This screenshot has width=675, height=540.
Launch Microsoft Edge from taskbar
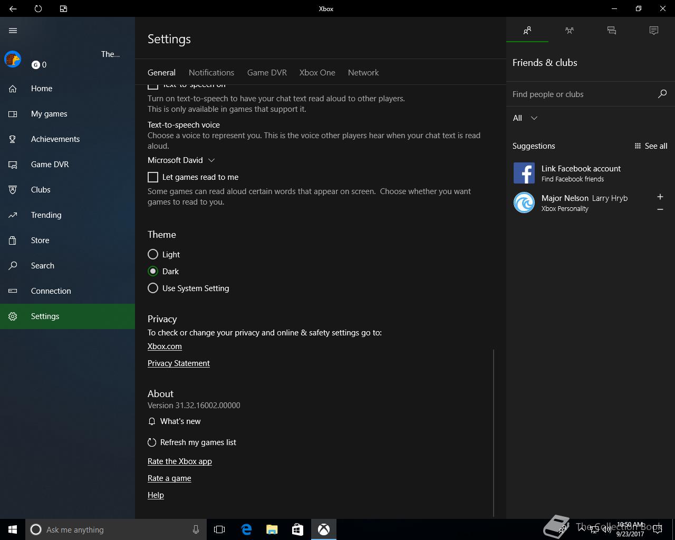(x=246, y=529)
